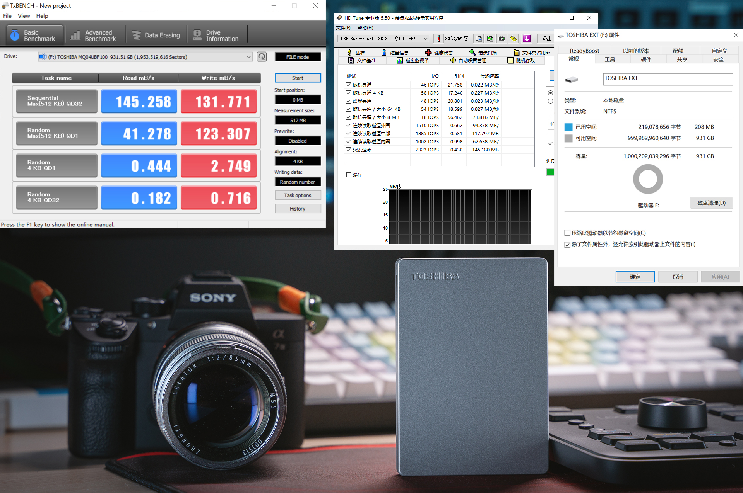Open the 512 MB measurement size selector
The height and width of the screenshot is (493, 743).
(298, 121)
